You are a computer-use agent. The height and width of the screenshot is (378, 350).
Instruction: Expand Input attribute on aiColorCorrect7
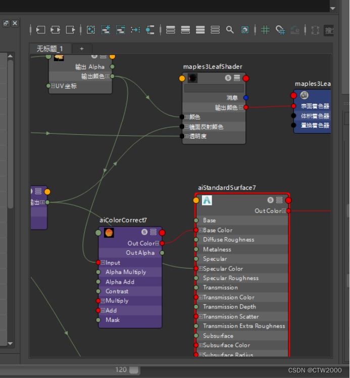click(103, 262)
